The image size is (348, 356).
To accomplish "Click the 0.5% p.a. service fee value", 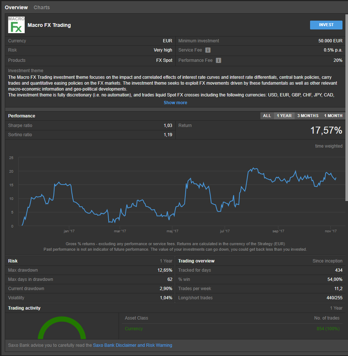I will point(333,50).
